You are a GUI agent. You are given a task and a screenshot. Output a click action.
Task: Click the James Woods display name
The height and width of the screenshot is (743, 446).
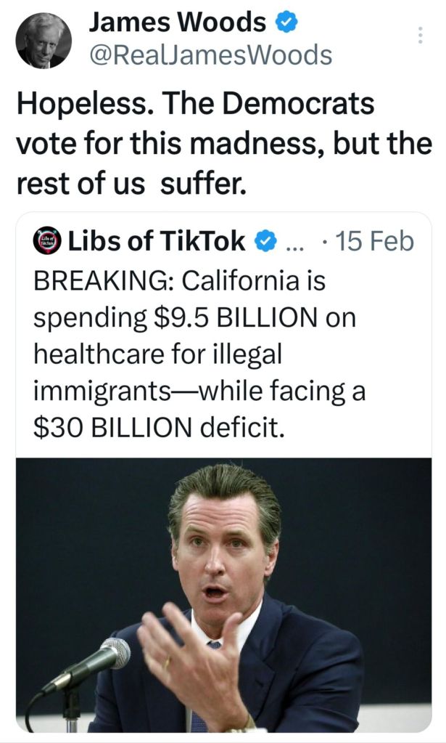point(177,24)
